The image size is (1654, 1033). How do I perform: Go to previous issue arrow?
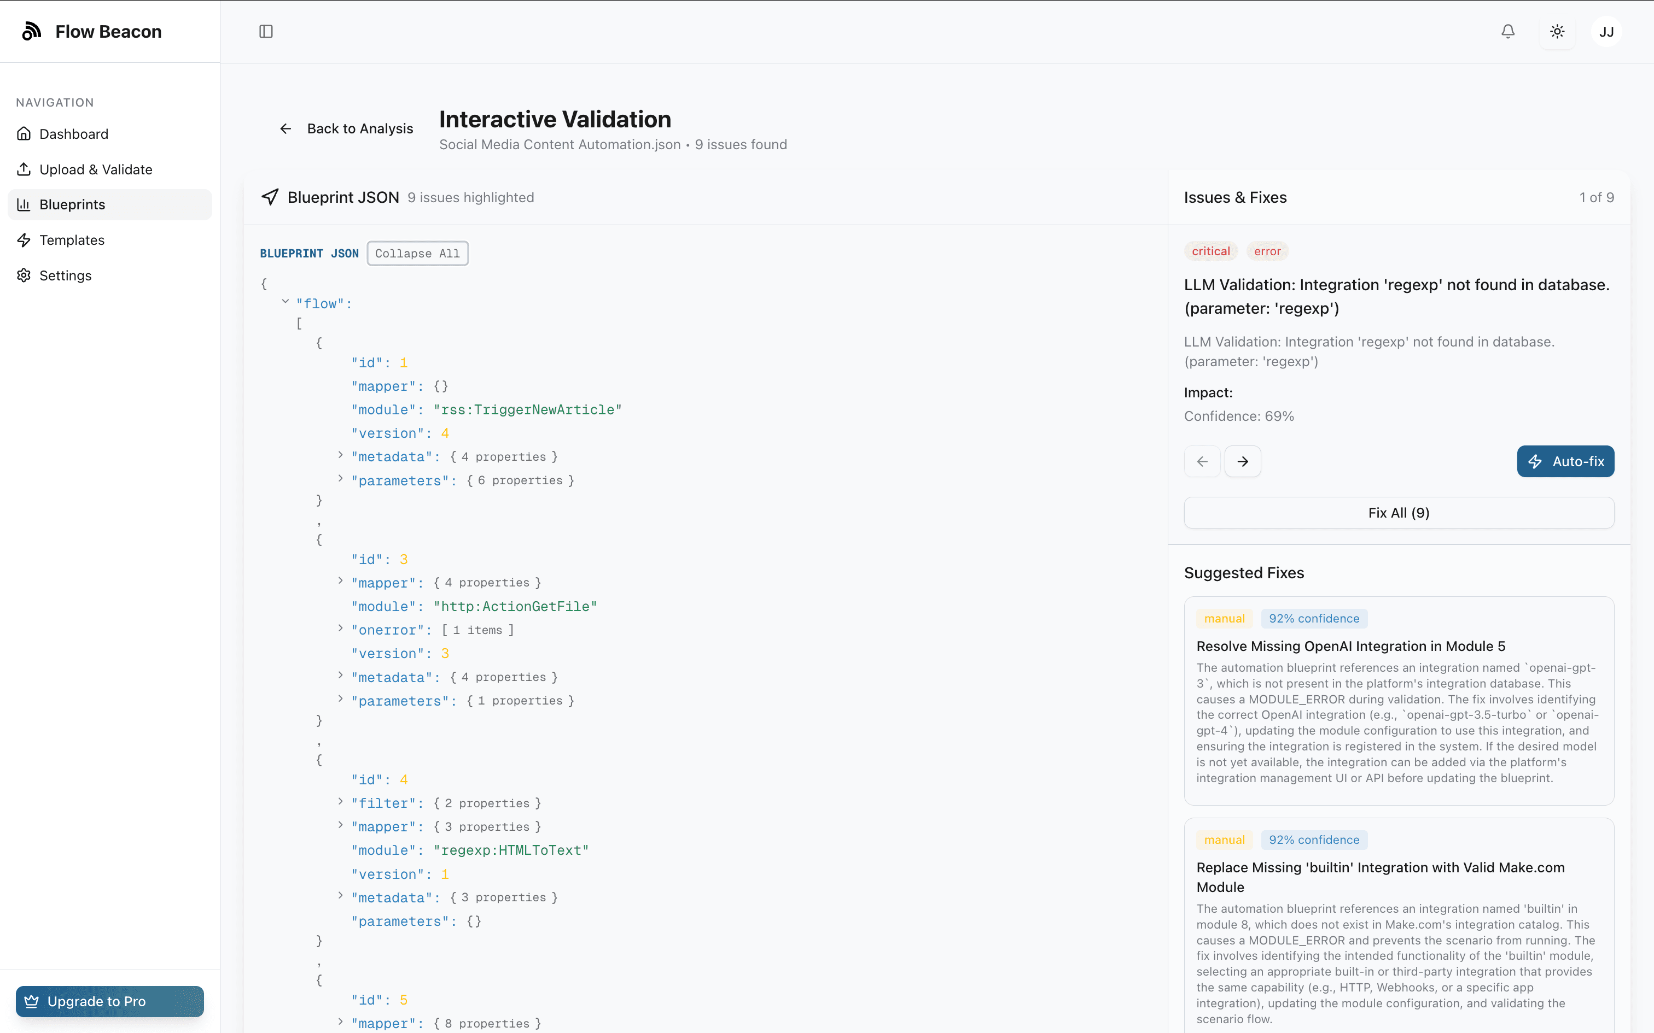coord(1202,461)
